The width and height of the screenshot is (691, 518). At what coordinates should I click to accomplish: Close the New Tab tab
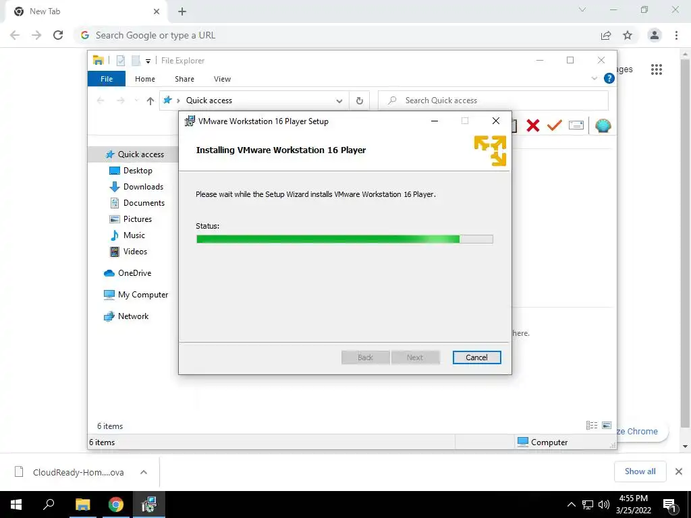coord(157,11)
